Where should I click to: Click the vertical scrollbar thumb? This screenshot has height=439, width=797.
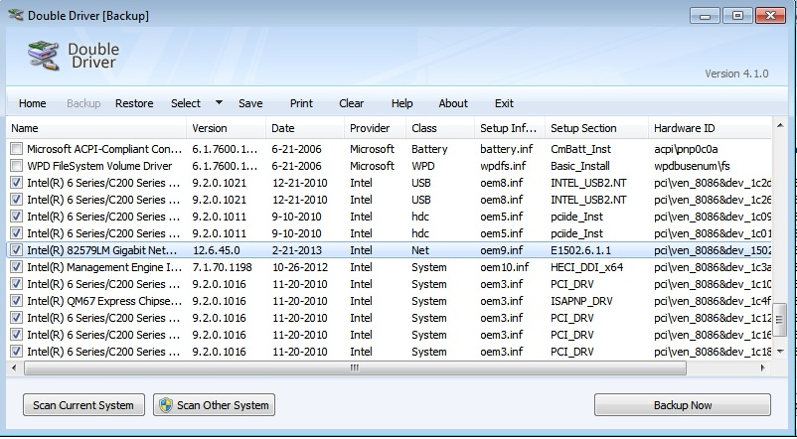(x=780, y=320)
